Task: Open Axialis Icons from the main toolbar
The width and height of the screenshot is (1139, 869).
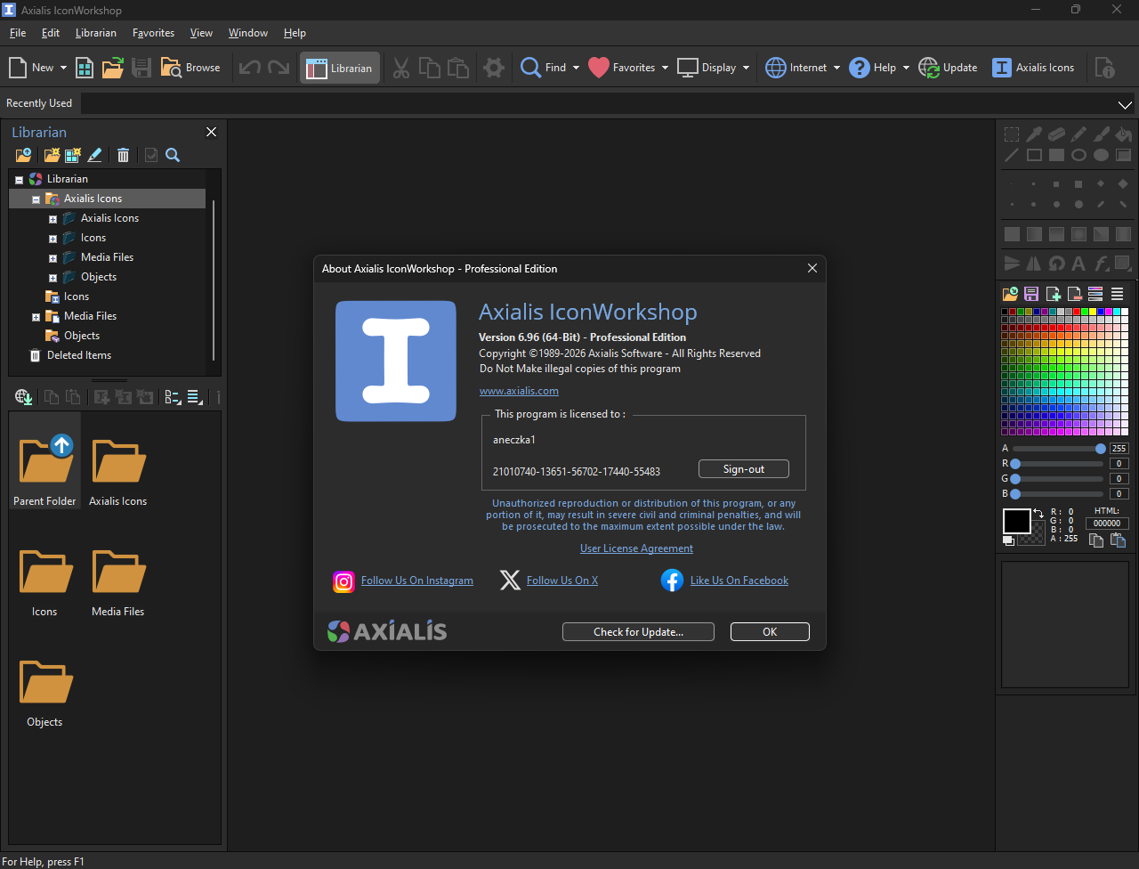Action: 1033,68
